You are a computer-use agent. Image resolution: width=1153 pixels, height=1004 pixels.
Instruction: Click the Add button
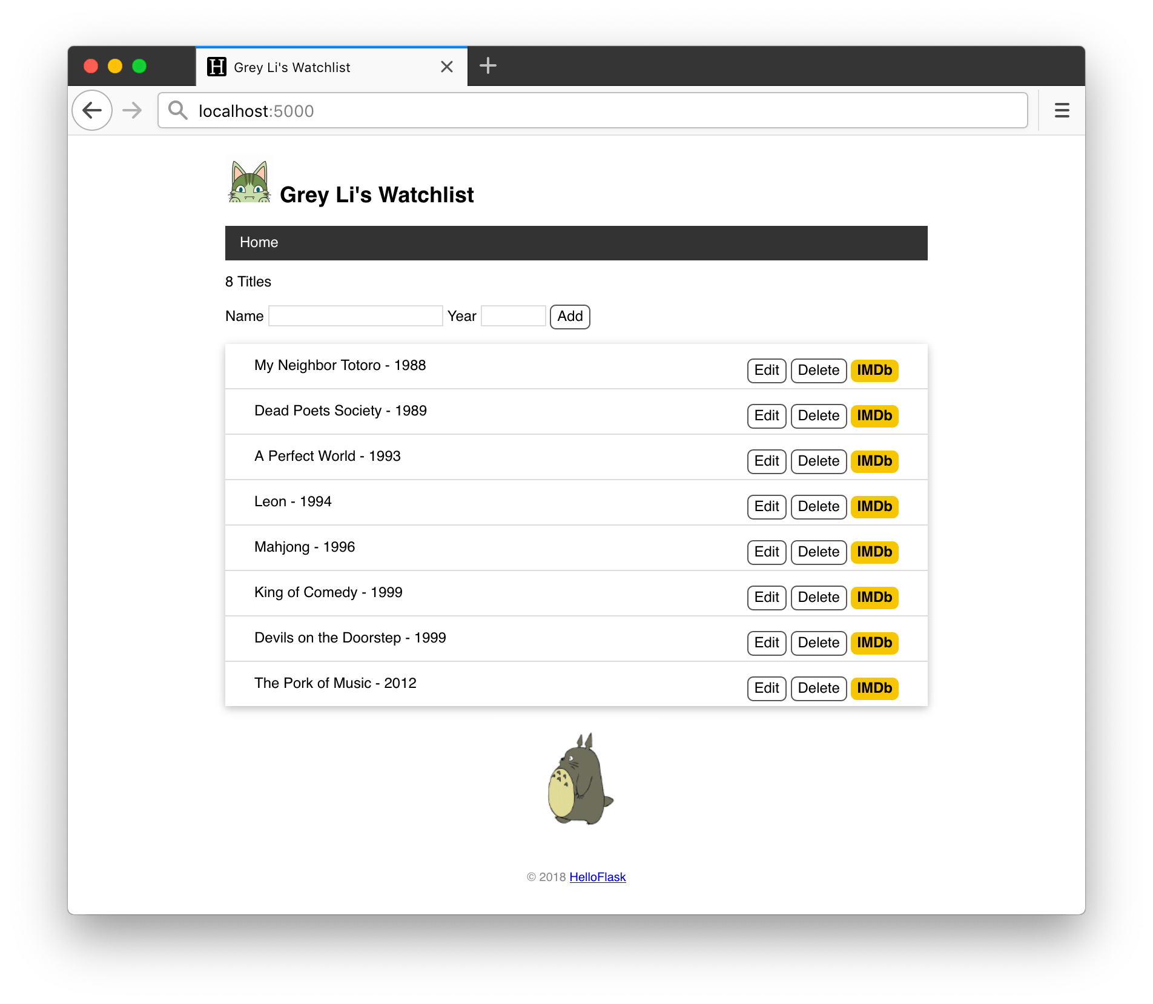pyautogui.click(x=569, y=317)
